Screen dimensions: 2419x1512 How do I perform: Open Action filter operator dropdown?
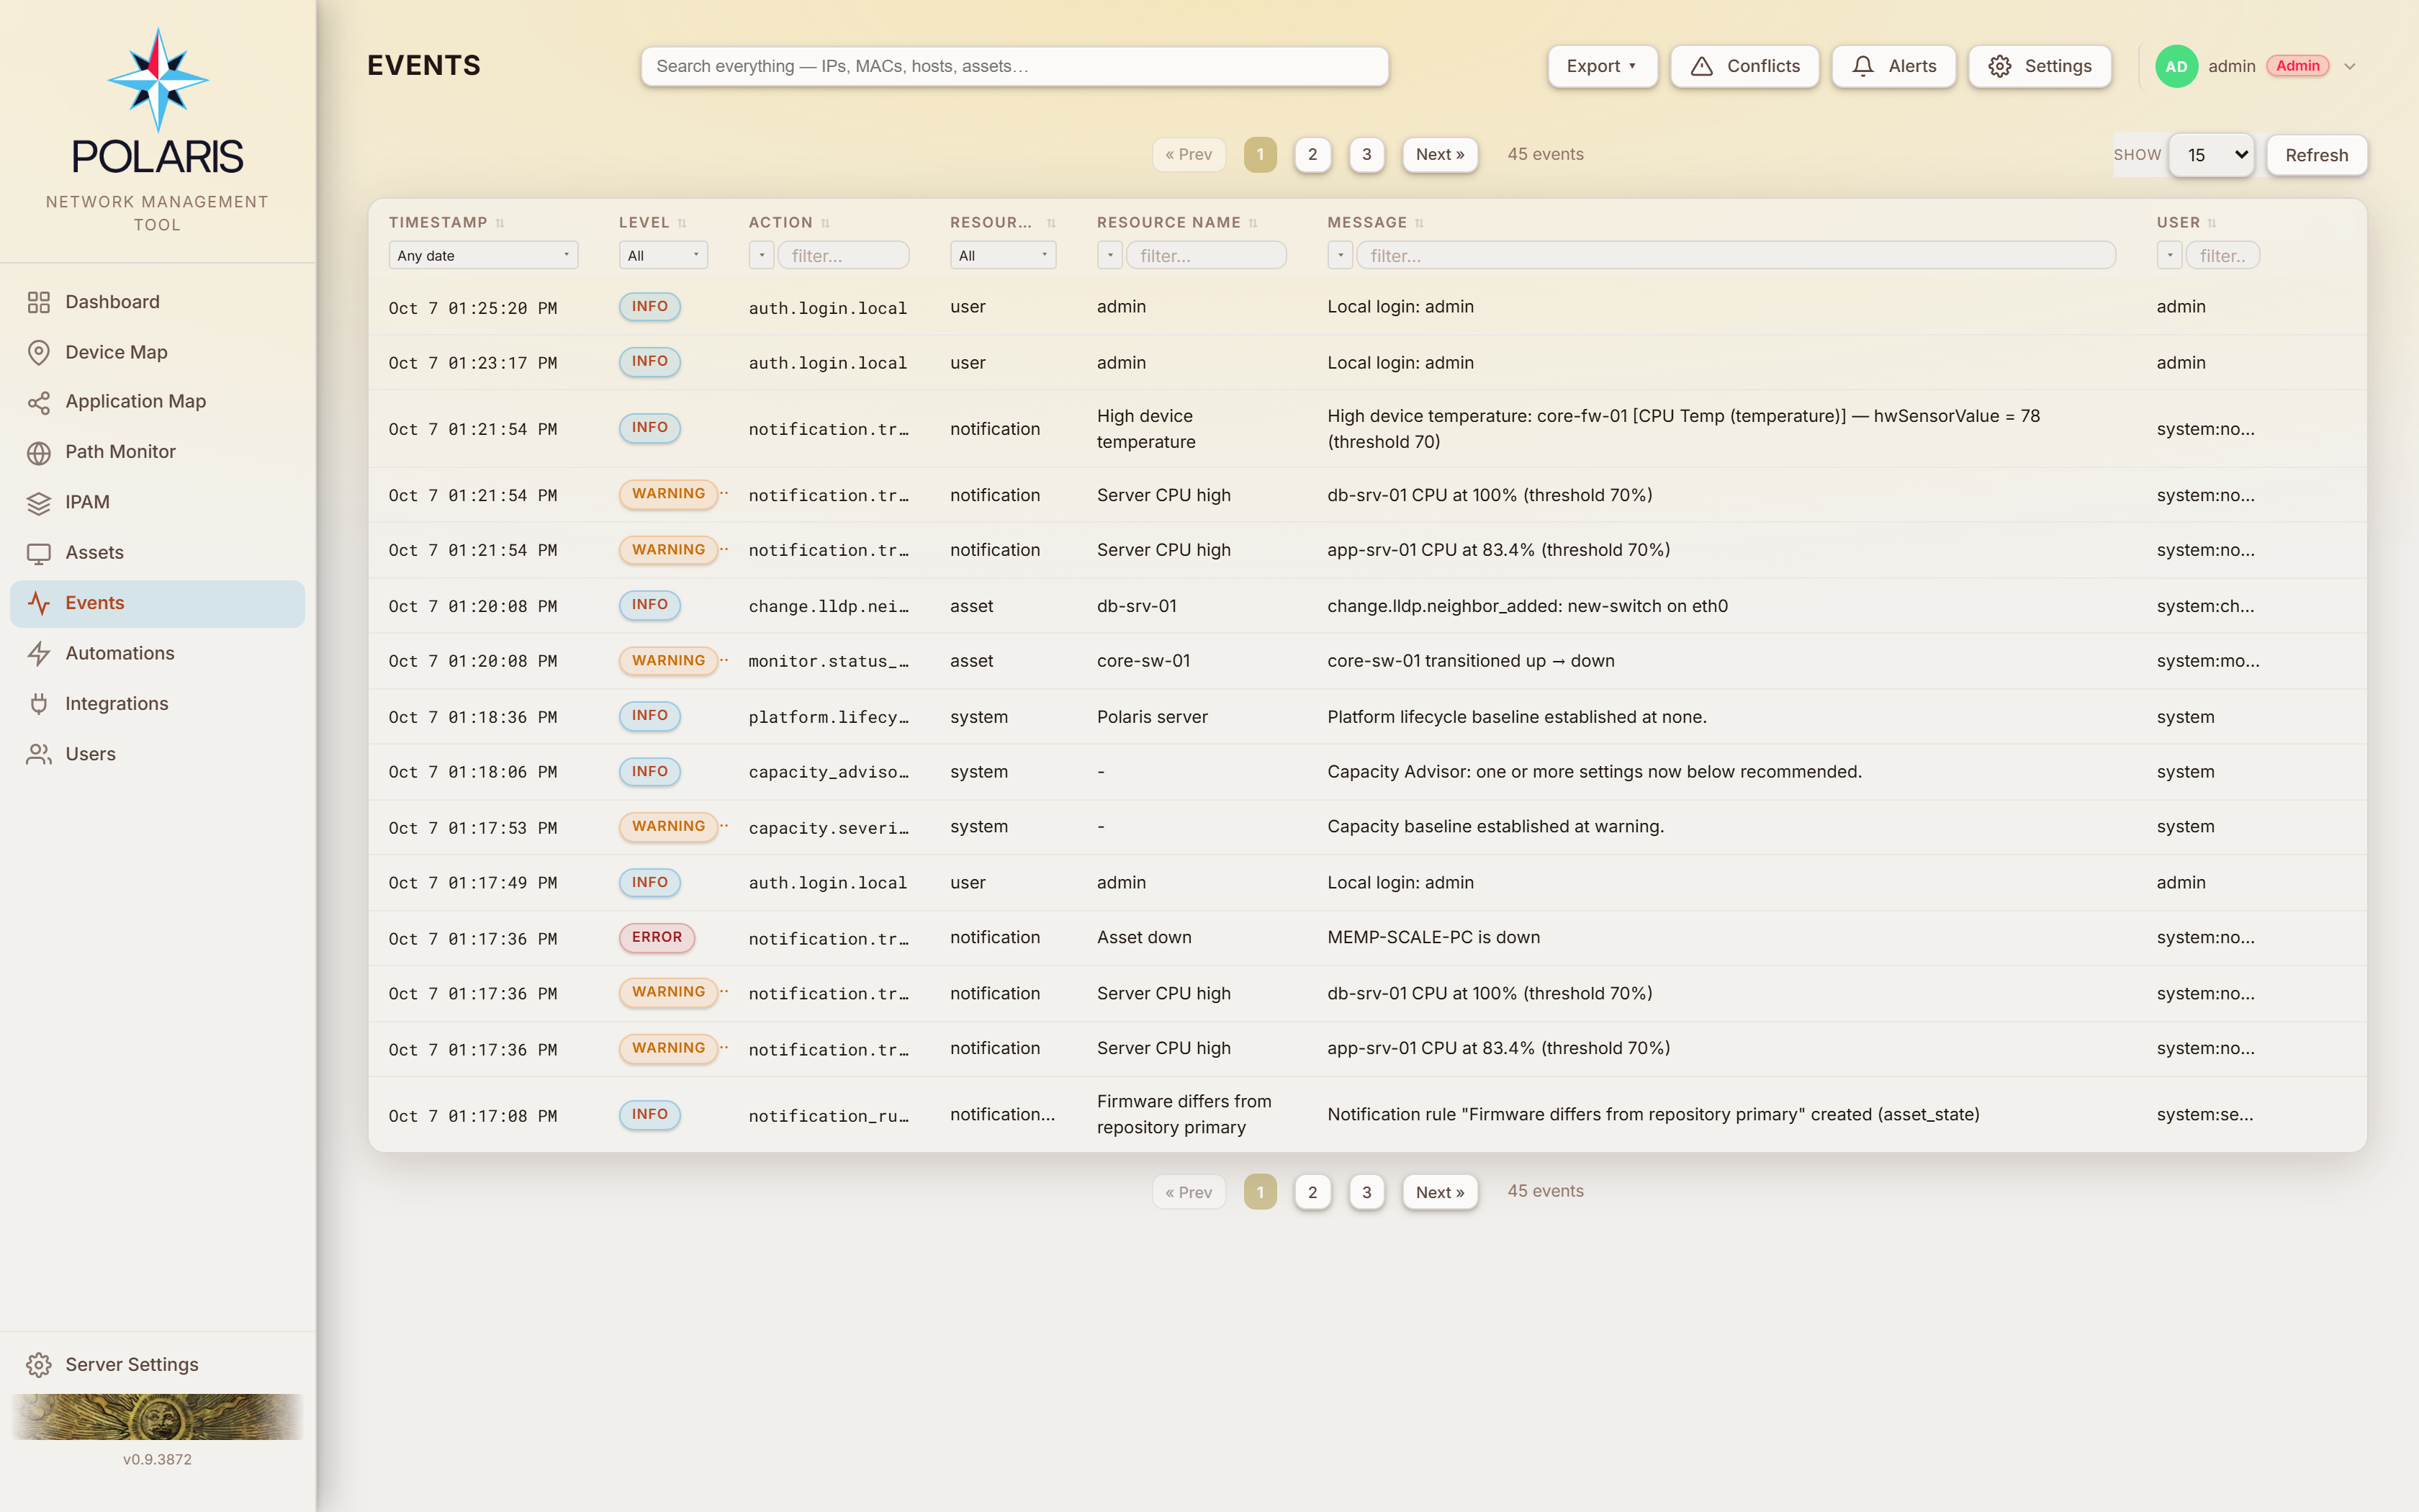762,255
